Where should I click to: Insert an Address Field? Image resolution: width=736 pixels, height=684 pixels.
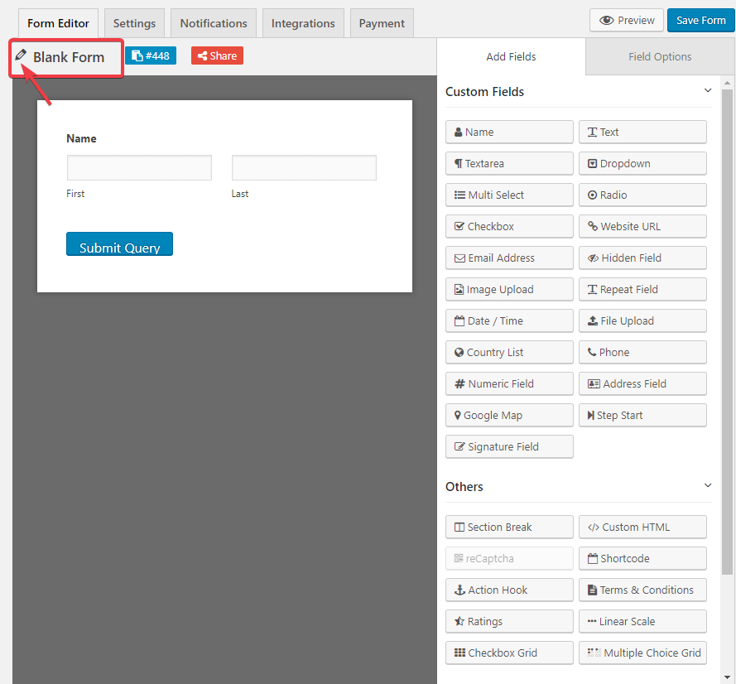[642, 383]
